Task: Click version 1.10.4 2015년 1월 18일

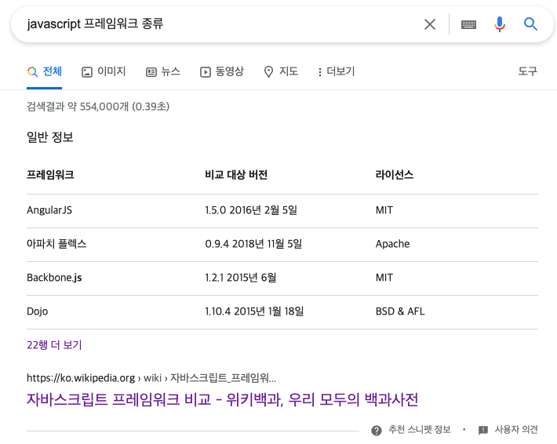Action: (254, 311)
